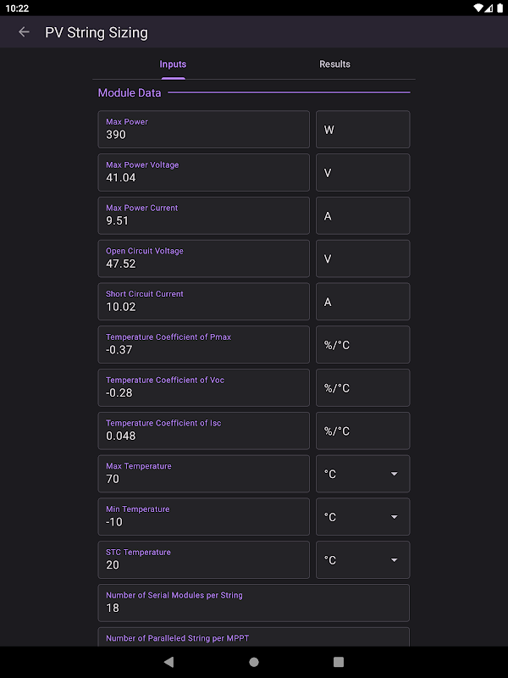Open recent apps with square button

pos(339,661)
